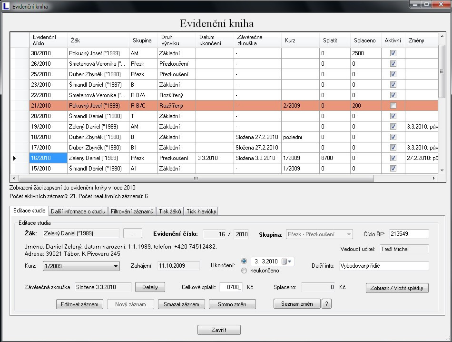
Task: Switch to the Tisk žáků tab
Action: tap(170, 211)
